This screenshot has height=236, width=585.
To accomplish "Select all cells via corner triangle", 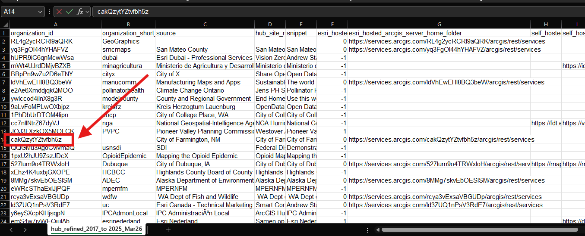I will tap(5, 25).
